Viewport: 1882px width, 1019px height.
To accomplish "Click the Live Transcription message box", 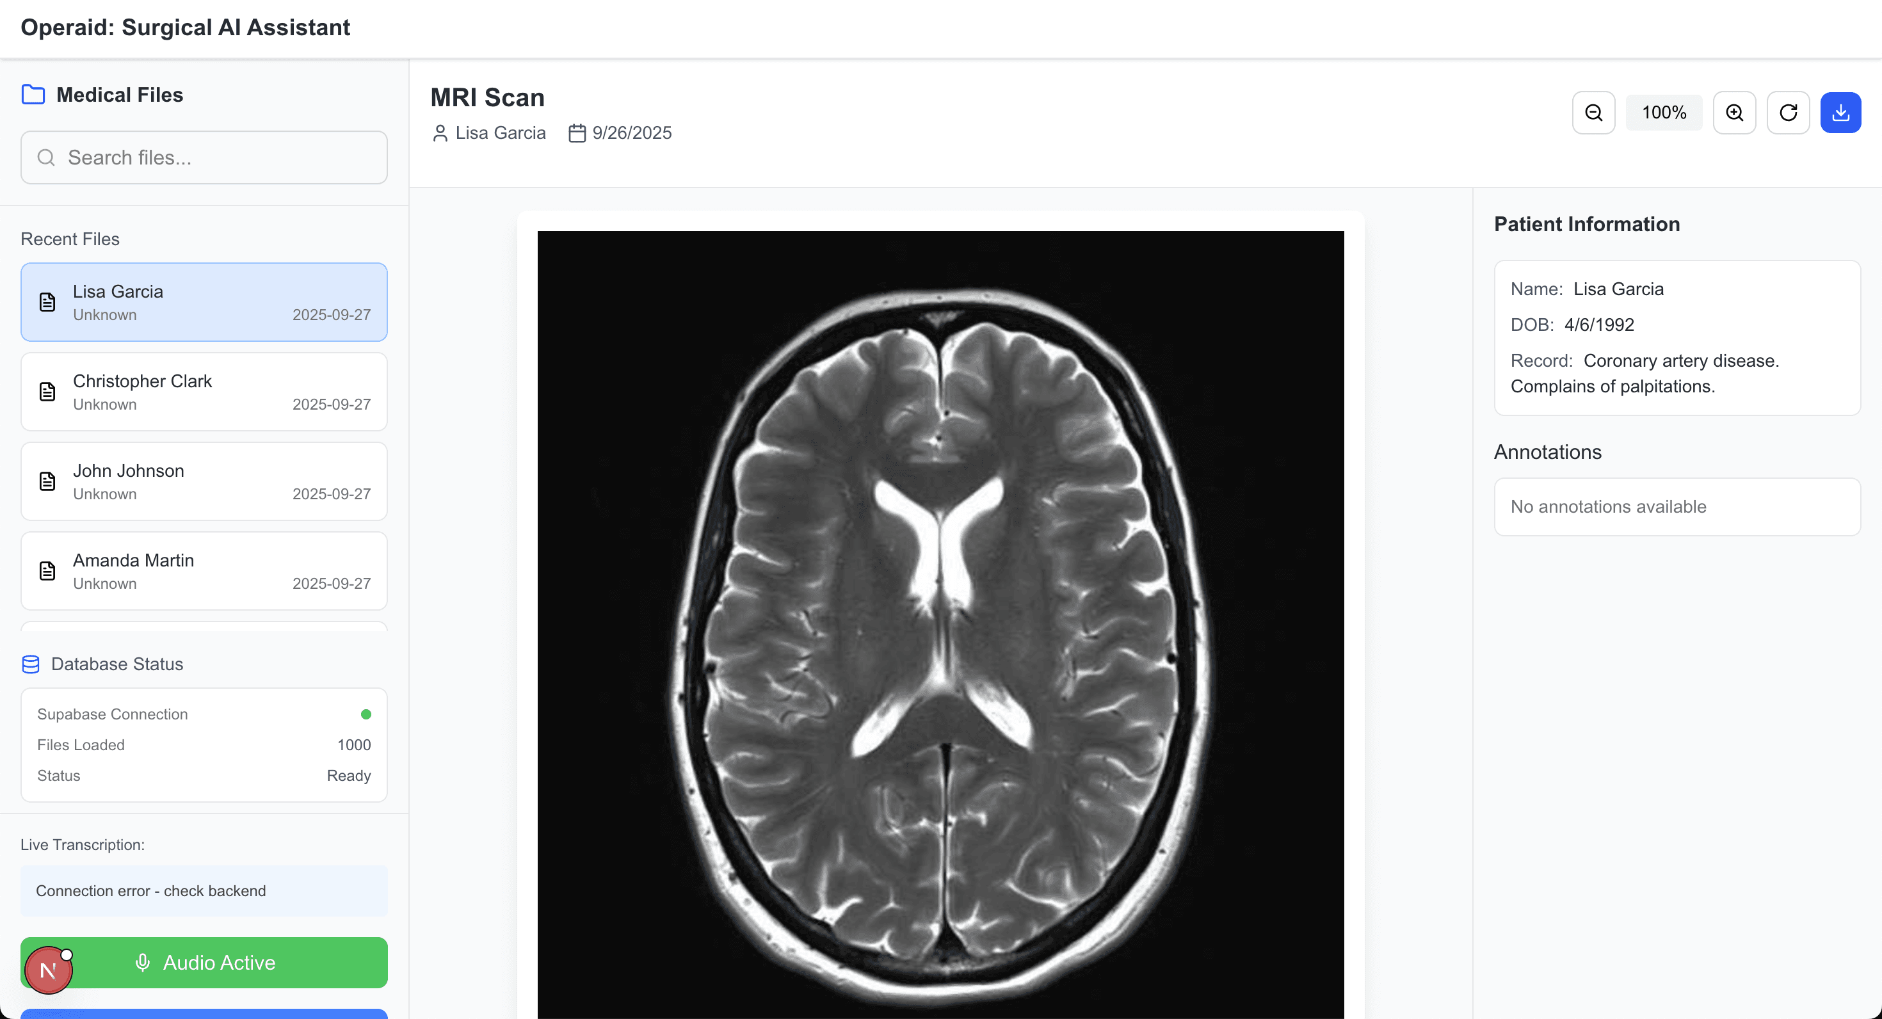I will click(204, 891).
